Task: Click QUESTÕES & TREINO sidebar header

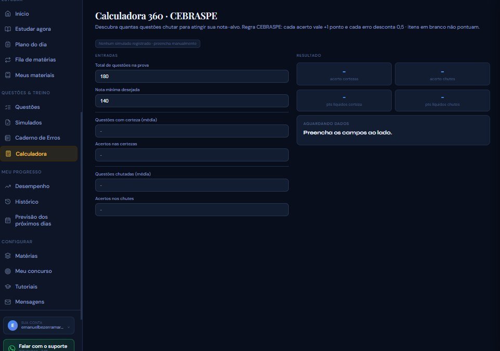Action: pyautogui.click(x=25, y=93)
